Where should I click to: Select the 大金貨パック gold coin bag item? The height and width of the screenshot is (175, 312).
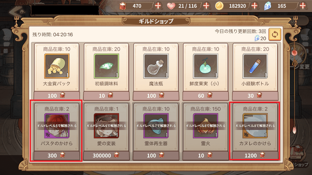pyautogui.click(x=57, y=66)
